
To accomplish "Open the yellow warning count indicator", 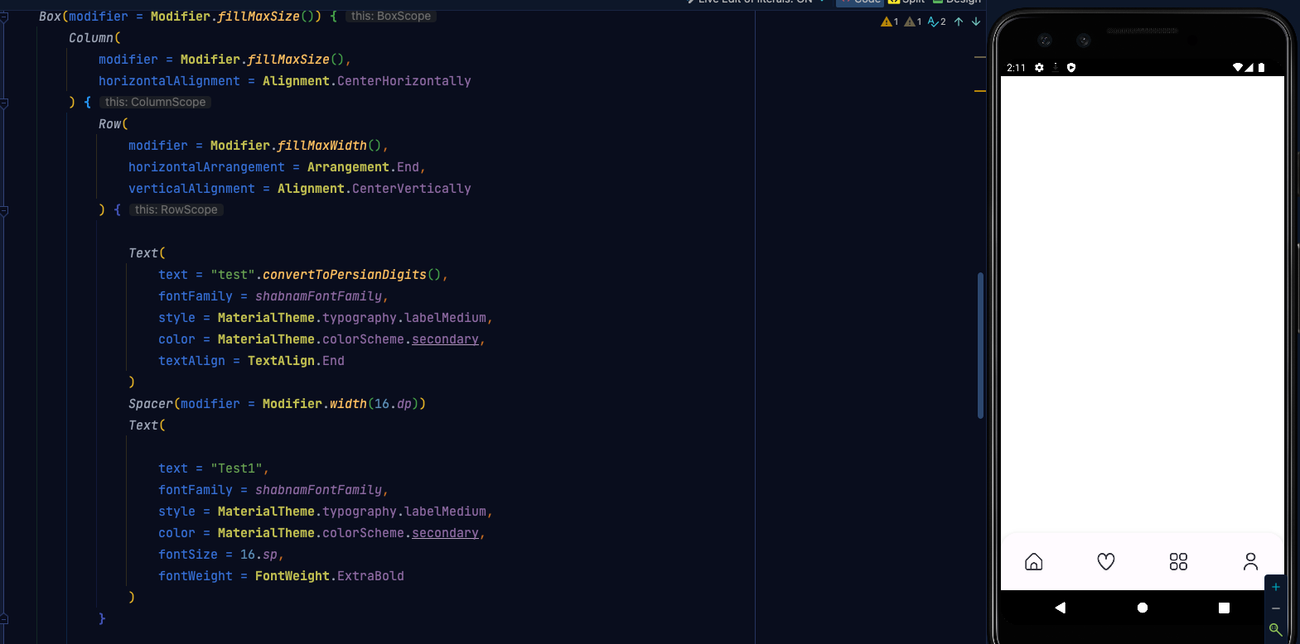I will 890,22.
